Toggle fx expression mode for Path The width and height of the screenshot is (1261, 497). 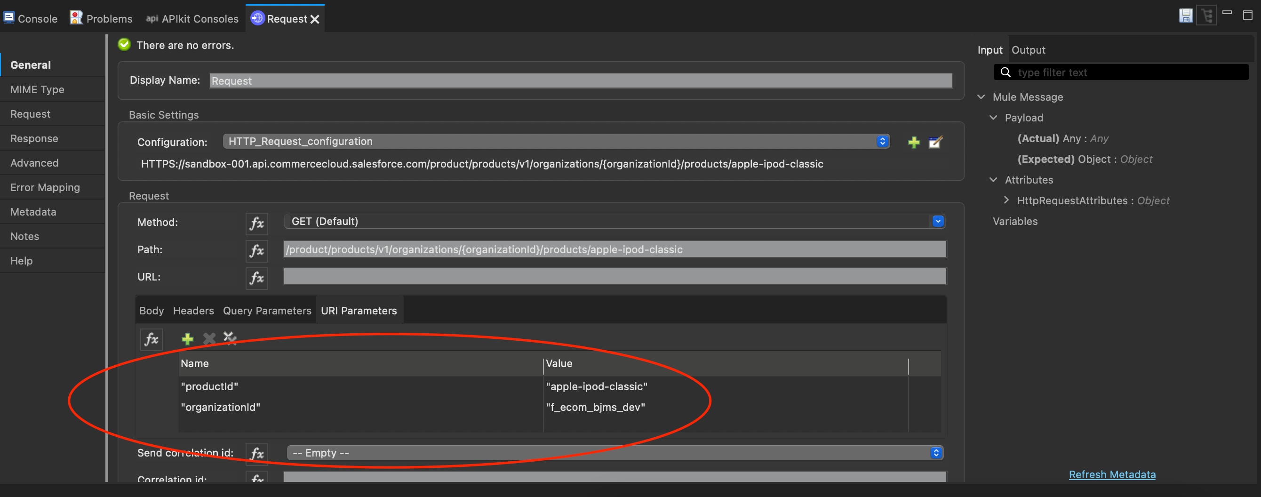click(x=256, y=251)
